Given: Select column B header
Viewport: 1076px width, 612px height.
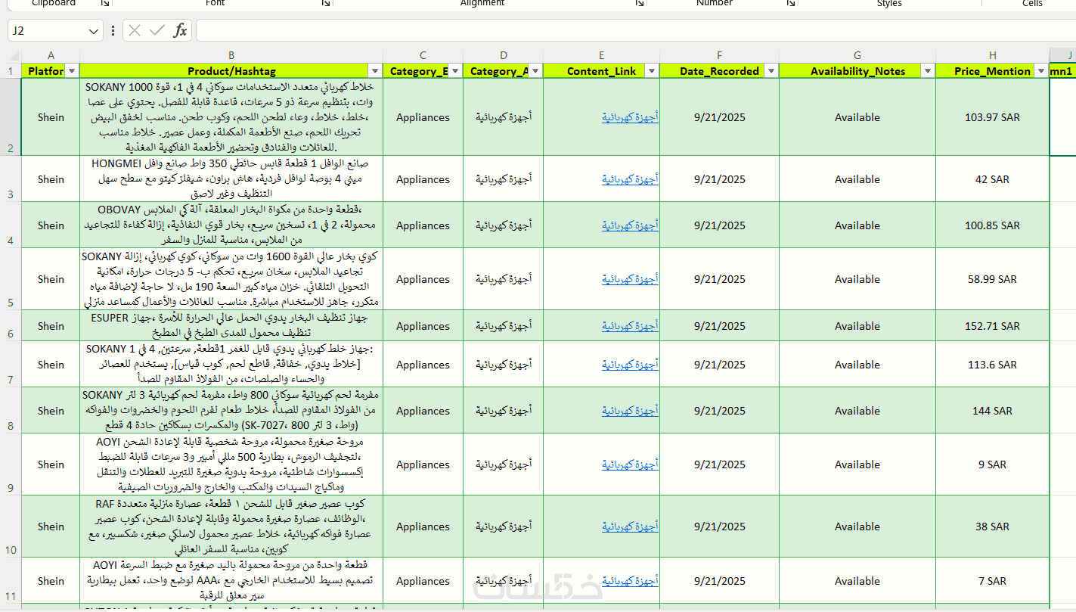Looking at the screenshot, I should point(231,55).
